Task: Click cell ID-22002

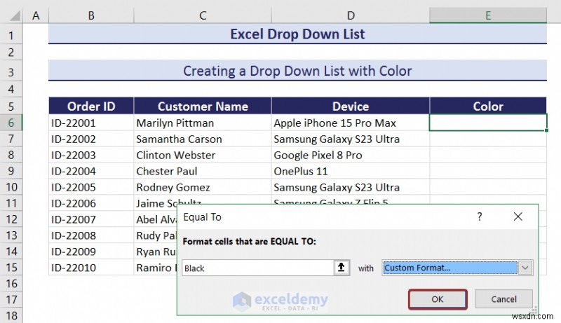Action: 91,139
